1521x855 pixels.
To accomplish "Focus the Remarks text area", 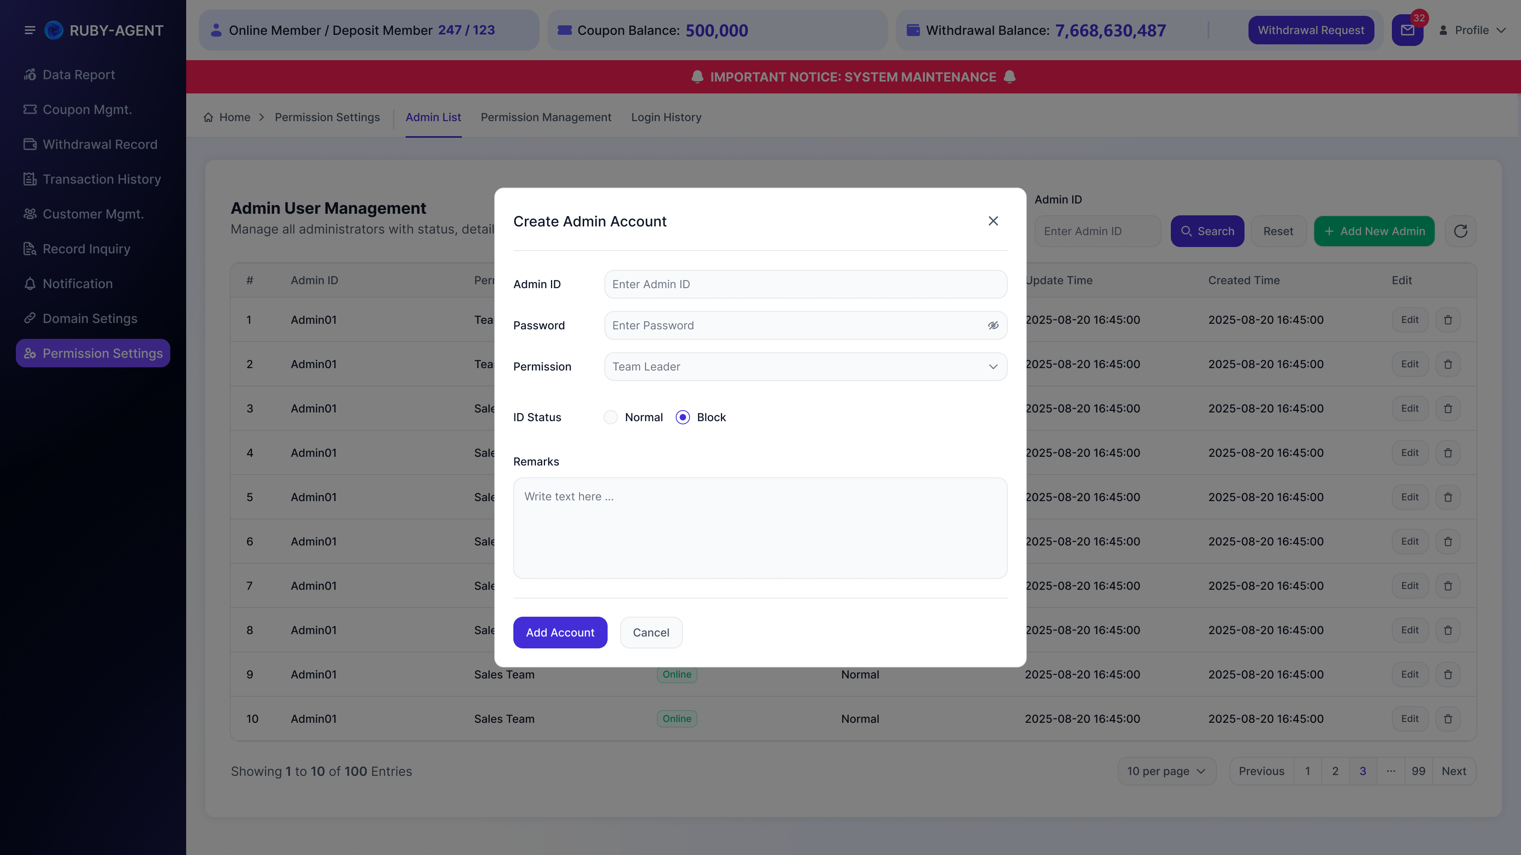I will 760,528.
